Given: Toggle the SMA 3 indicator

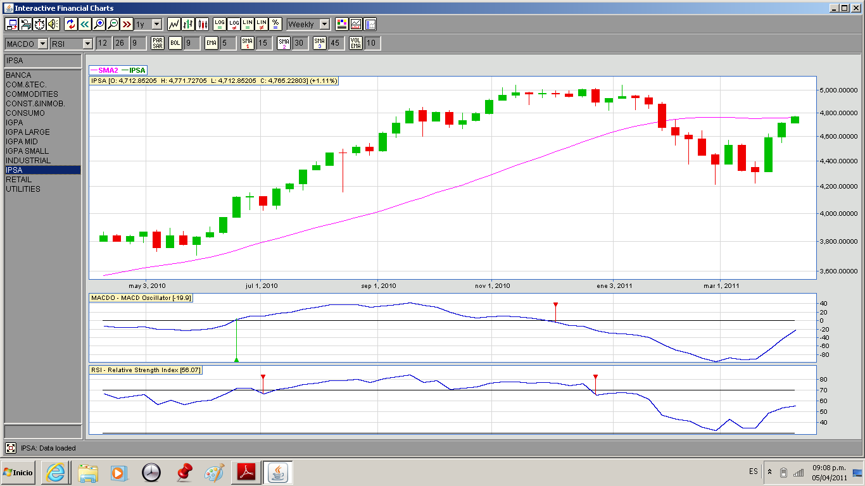Looking at the screenshot, I should (320, 43).
